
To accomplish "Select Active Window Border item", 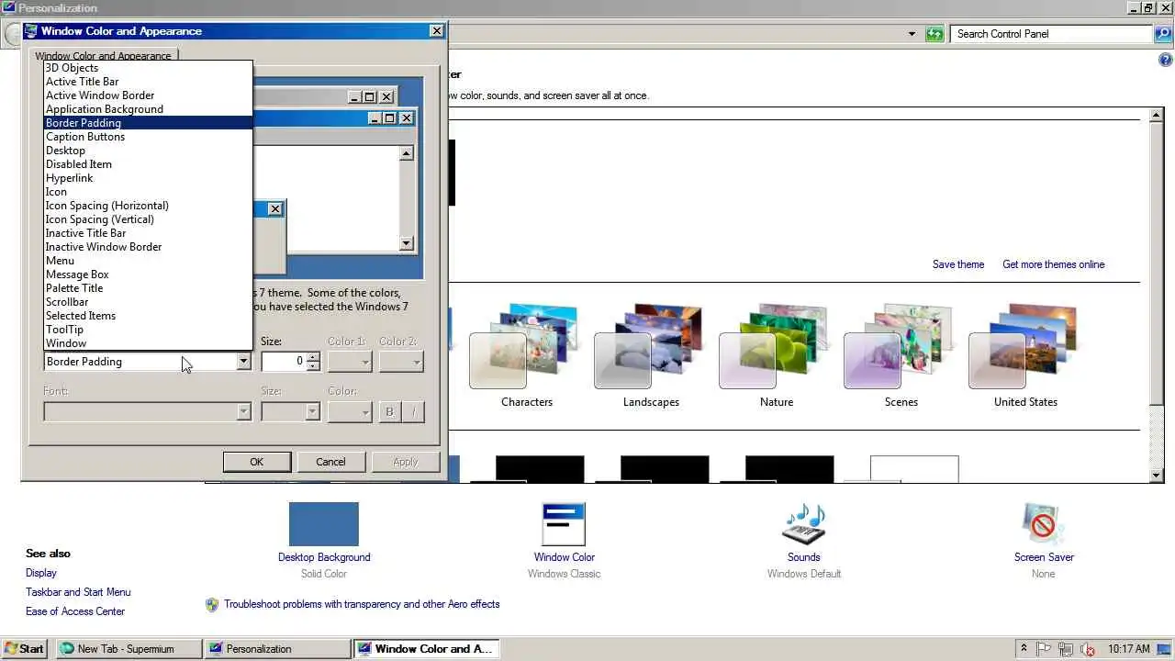I will pos(148,95).
